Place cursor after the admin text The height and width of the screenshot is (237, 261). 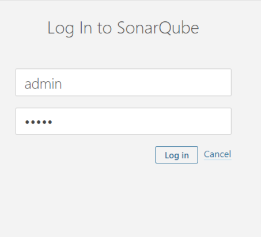(x=62, y=84)
